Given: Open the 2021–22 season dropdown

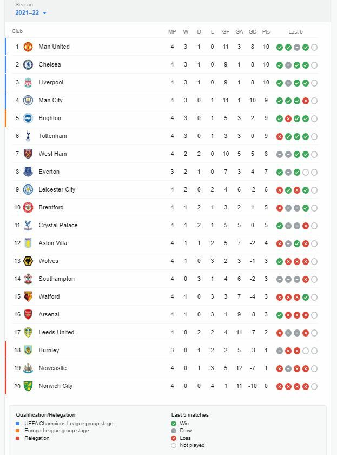Looking at the screenshot, I should tap(31, 12).
